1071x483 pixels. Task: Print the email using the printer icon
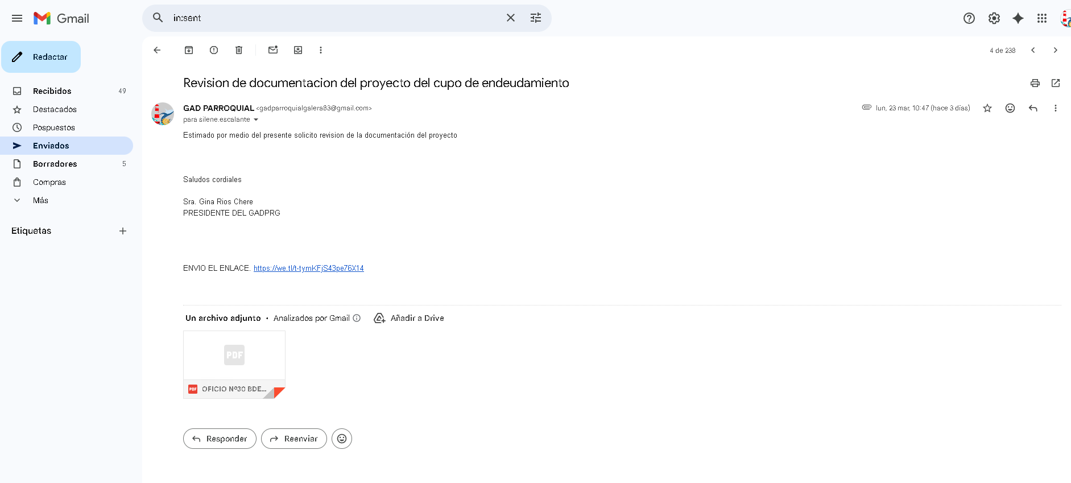[x=1035, y=83]
